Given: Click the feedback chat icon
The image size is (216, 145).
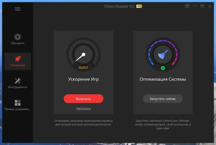Looking at the screenshot, I should (x=187, y=6).
